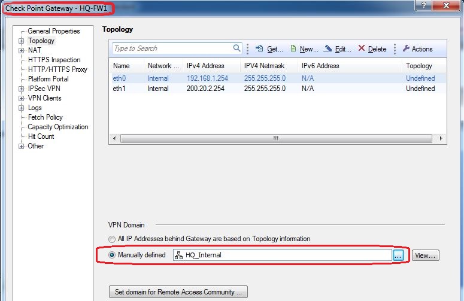Viewport: 464px width, 301px height.
Task: Click eth1's Internal network cell
Action: coord(158,89)
